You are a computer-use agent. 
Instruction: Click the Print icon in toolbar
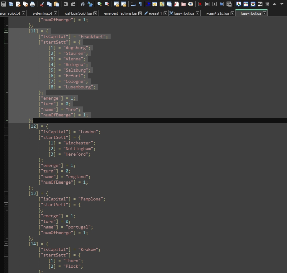32,4
